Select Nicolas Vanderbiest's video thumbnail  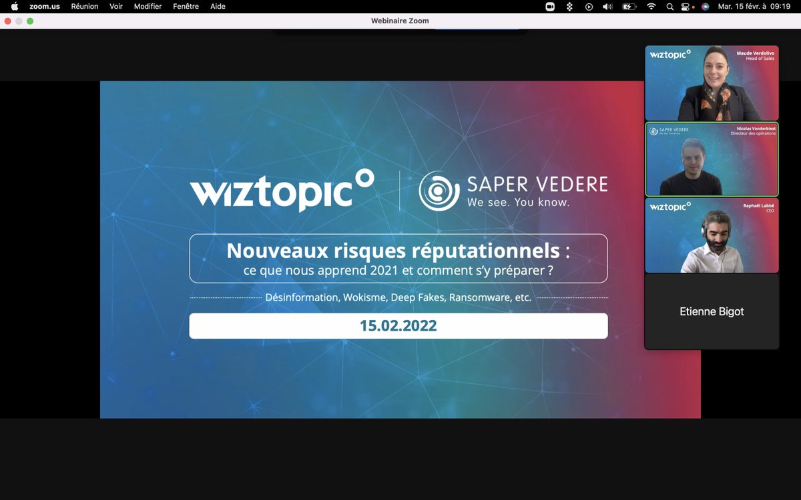pos(712,159)
